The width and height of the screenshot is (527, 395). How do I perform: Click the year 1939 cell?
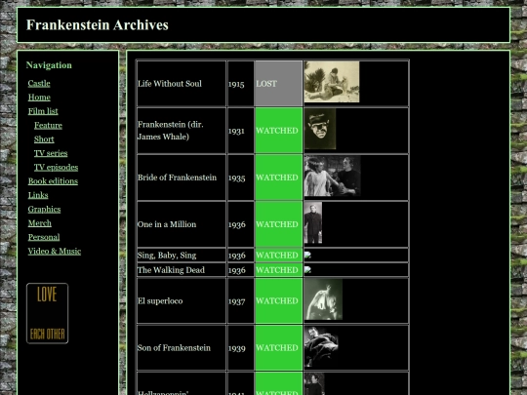click(x=241, y=348)
